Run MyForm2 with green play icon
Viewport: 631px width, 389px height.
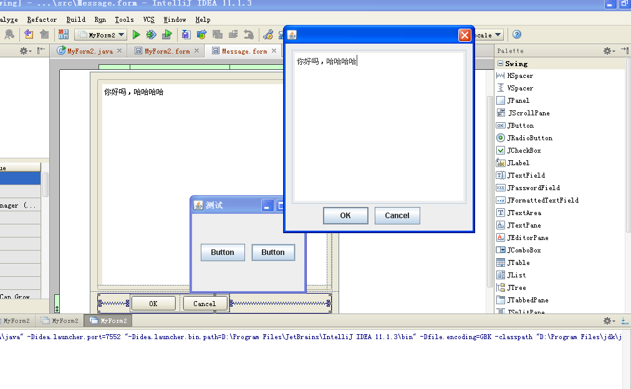point(136,35)
